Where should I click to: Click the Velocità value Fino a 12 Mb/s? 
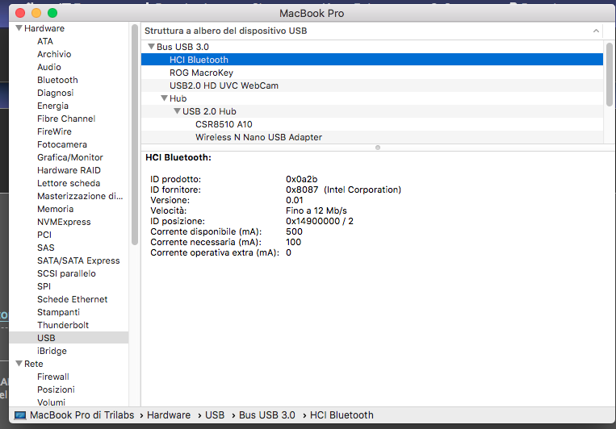[x=316, y=210]
